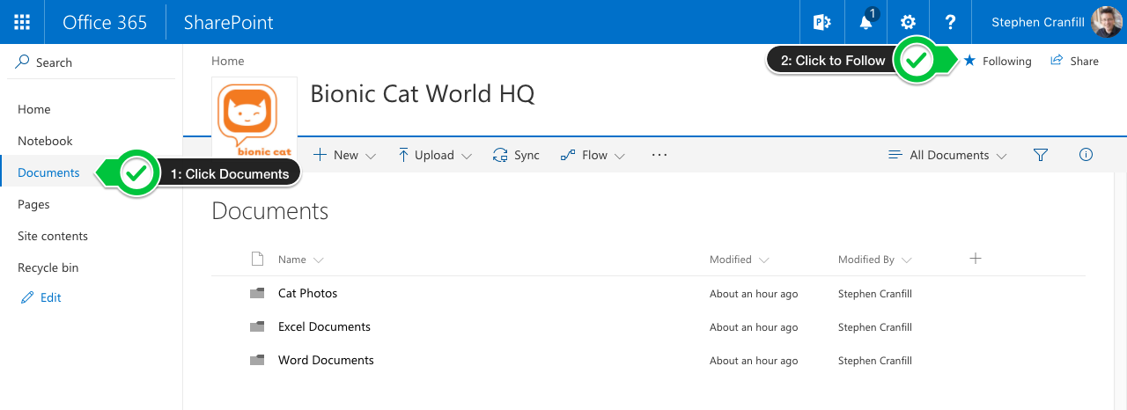Open the PowerPoint app icon in header
The height and width of the screenshot is (410, 1127).
pyautogui.click(x=821, y=22)
